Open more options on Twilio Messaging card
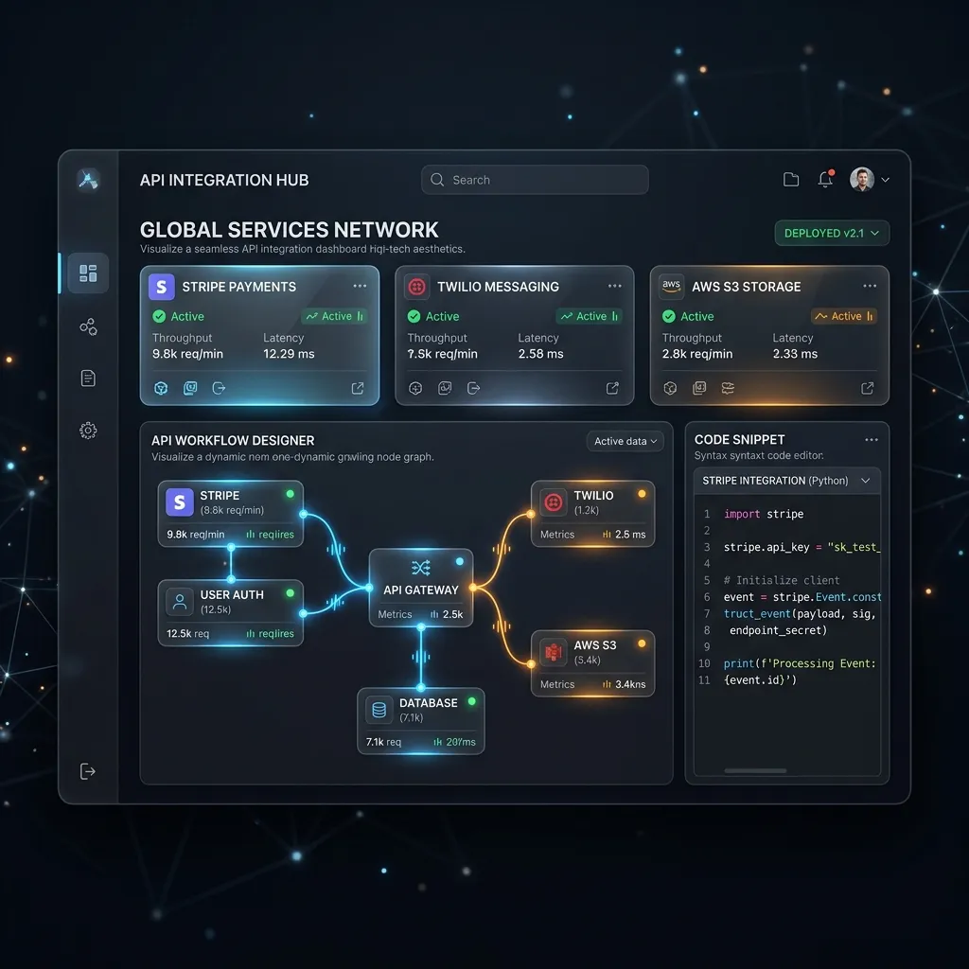This screenshot has height=969, width=969. (x=615, y=286)
